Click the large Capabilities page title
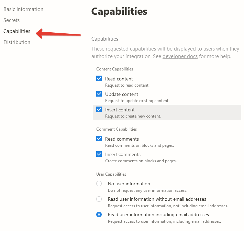This screenshot has width=244, height=231. [x=119, y=11]
